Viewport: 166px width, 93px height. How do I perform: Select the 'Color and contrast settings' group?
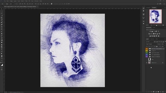tap(157, 49)
